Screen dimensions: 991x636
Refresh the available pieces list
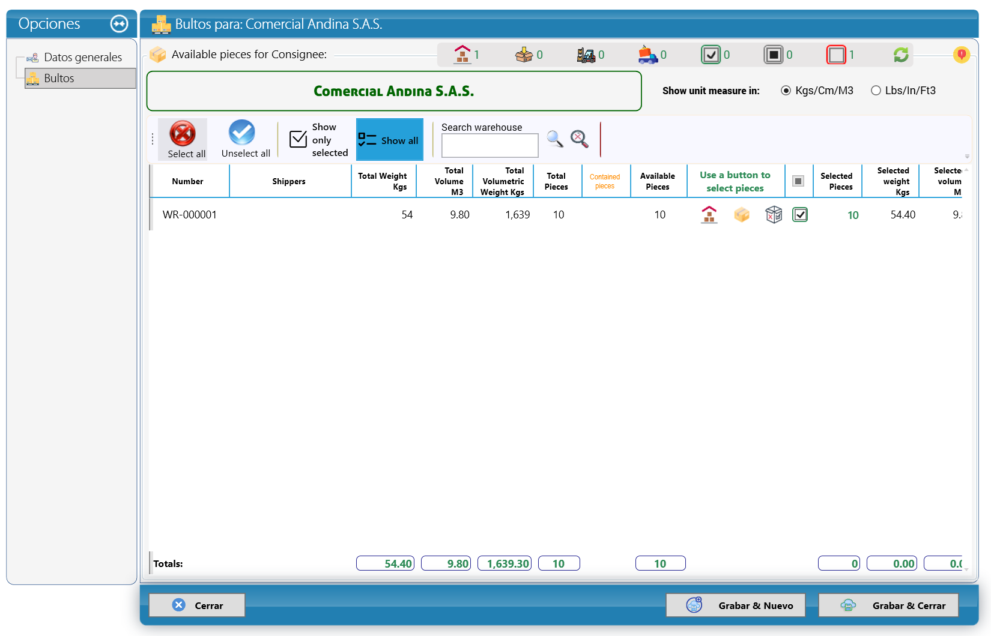coord(901,55)
